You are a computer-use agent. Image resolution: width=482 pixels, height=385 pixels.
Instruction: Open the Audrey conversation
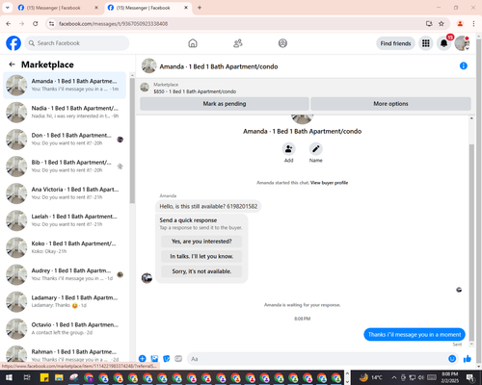click(x=65, y=274)
